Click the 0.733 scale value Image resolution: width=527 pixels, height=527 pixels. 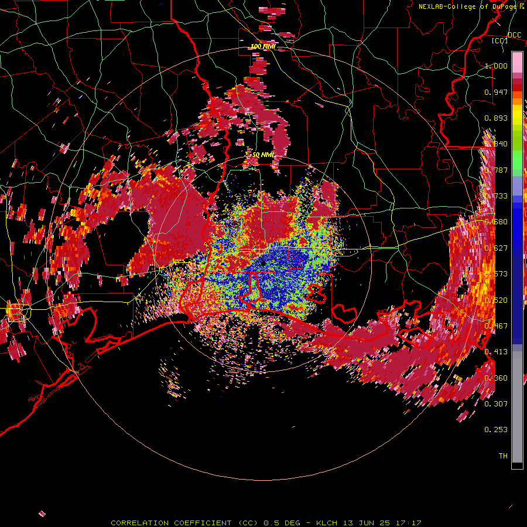point(496,196)
